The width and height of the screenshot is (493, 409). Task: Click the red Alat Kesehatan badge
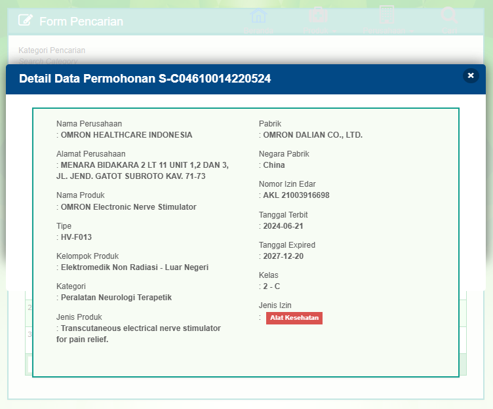click(x=294, y=318)
